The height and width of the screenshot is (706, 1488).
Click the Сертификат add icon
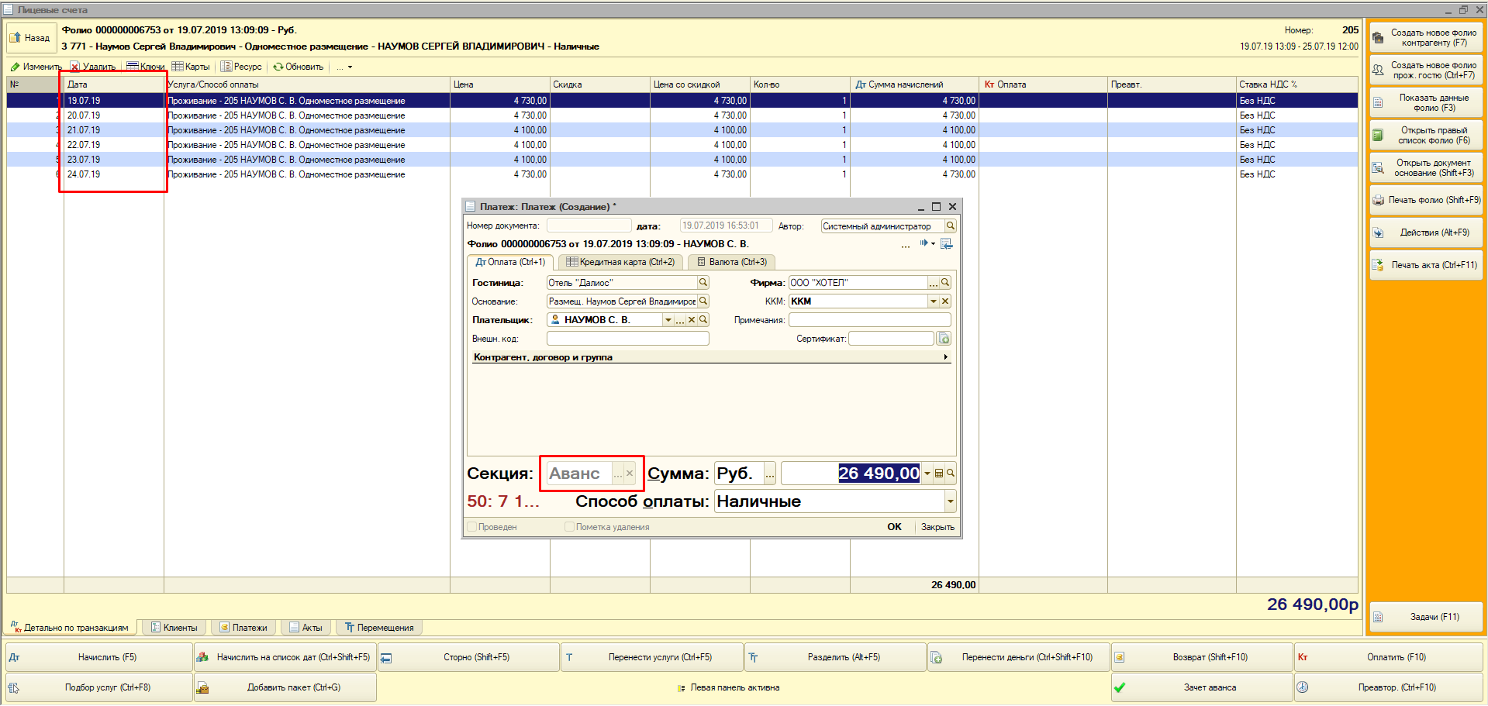click(x=944, y=339)
